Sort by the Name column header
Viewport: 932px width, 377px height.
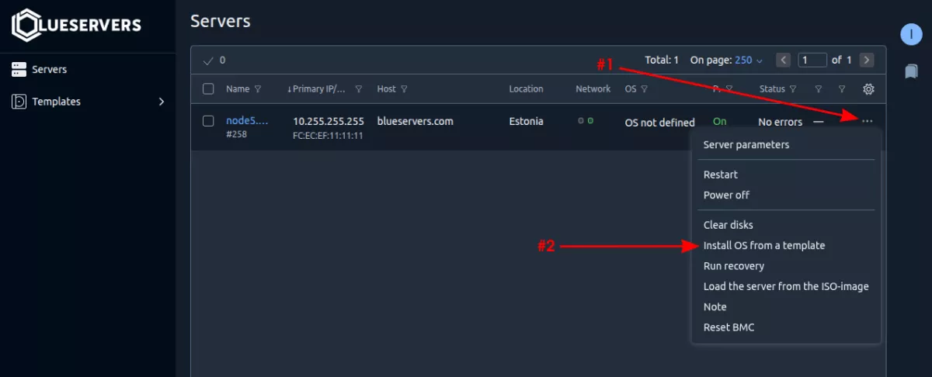tap(238, 89)
